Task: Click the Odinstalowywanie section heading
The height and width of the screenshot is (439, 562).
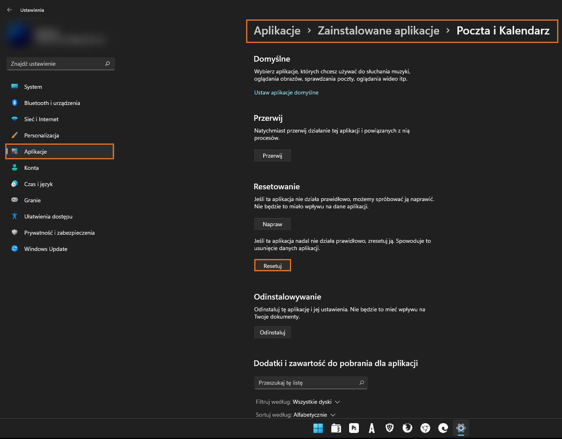Action: tap(287, 297)
